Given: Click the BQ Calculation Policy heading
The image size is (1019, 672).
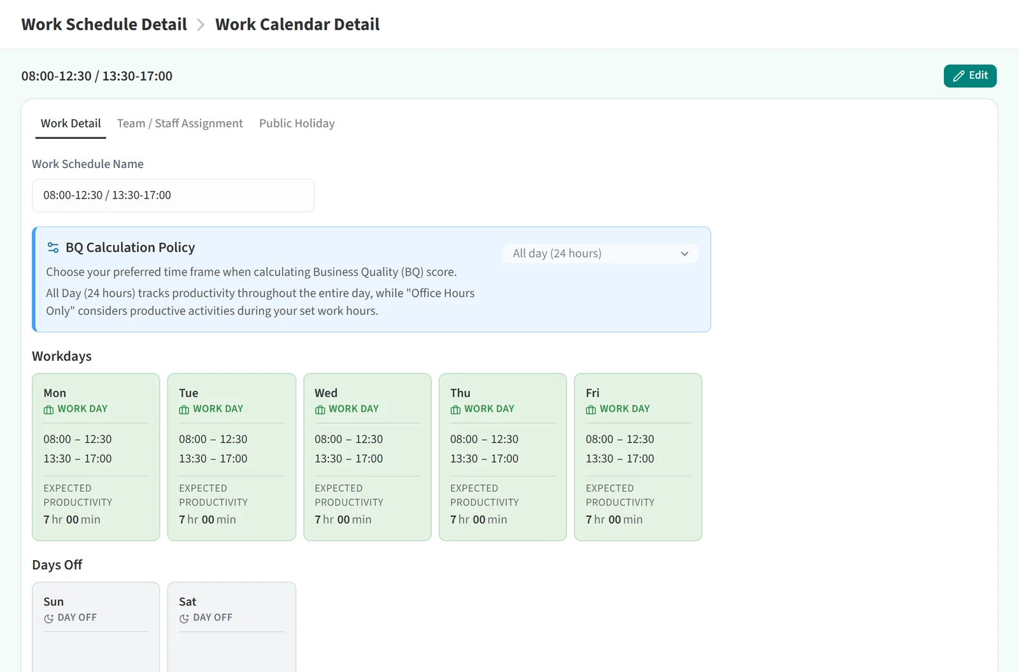Looking at the screenshot, I should pyautogui.click(x=131, y=248).
